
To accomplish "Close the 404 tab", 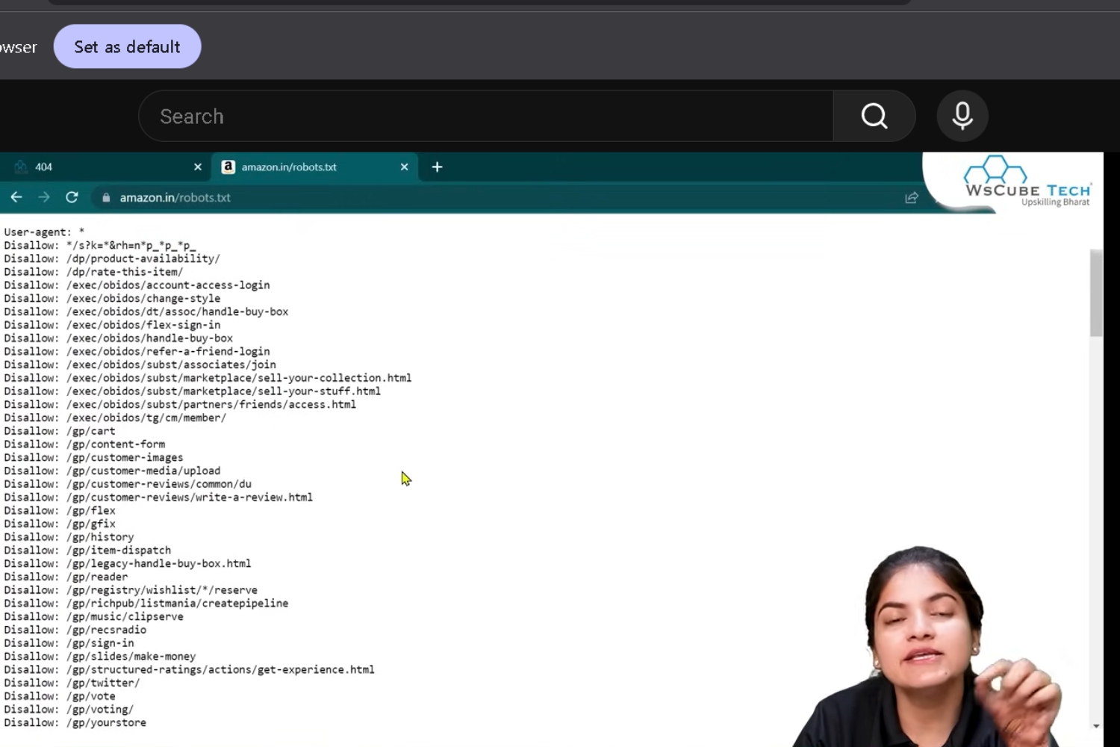I will coord(198,167).
